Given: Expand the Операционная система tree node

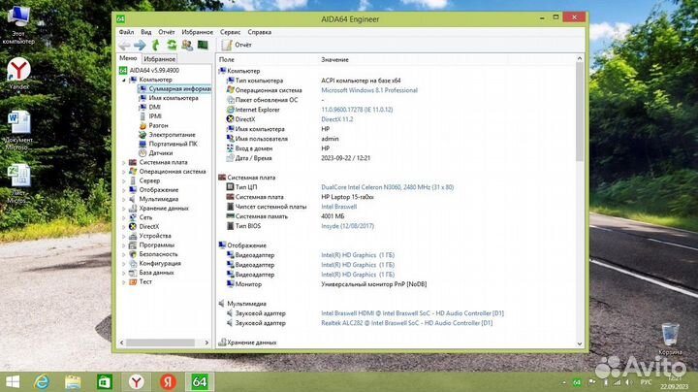Looking at the screenshot, I should pyautogui.click(x=124, y=172).
